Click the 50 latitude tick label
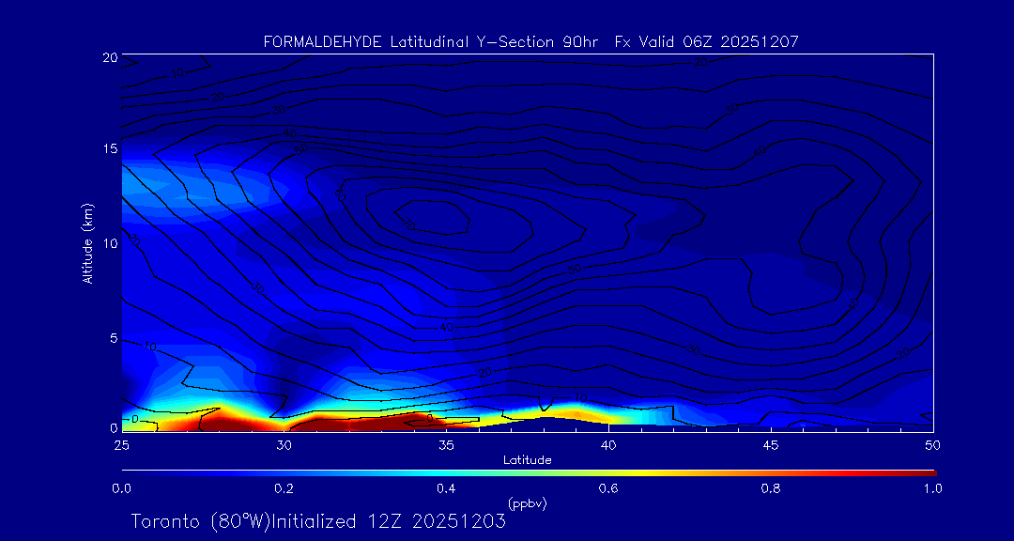 [932, 444]
